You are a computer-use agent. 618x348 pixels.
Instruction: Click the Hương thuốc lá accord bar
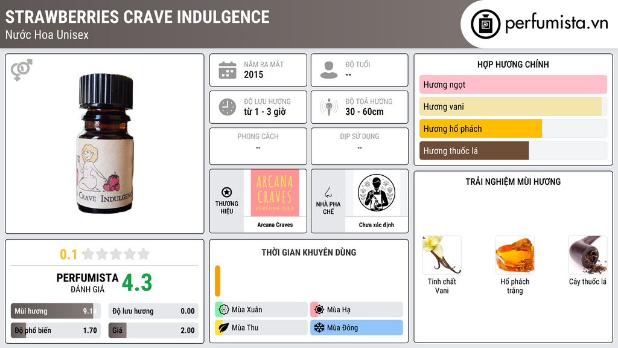point(513,150)
